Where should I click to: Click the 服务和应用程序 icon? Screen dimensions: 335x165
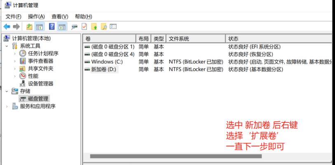tap(15, 106)
